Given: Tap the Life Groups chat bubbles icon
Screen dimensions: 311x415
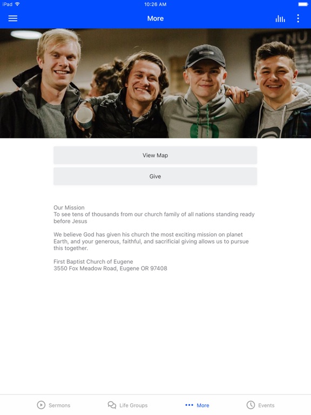Looking at the screenshot, I should [x=112, y=405].
